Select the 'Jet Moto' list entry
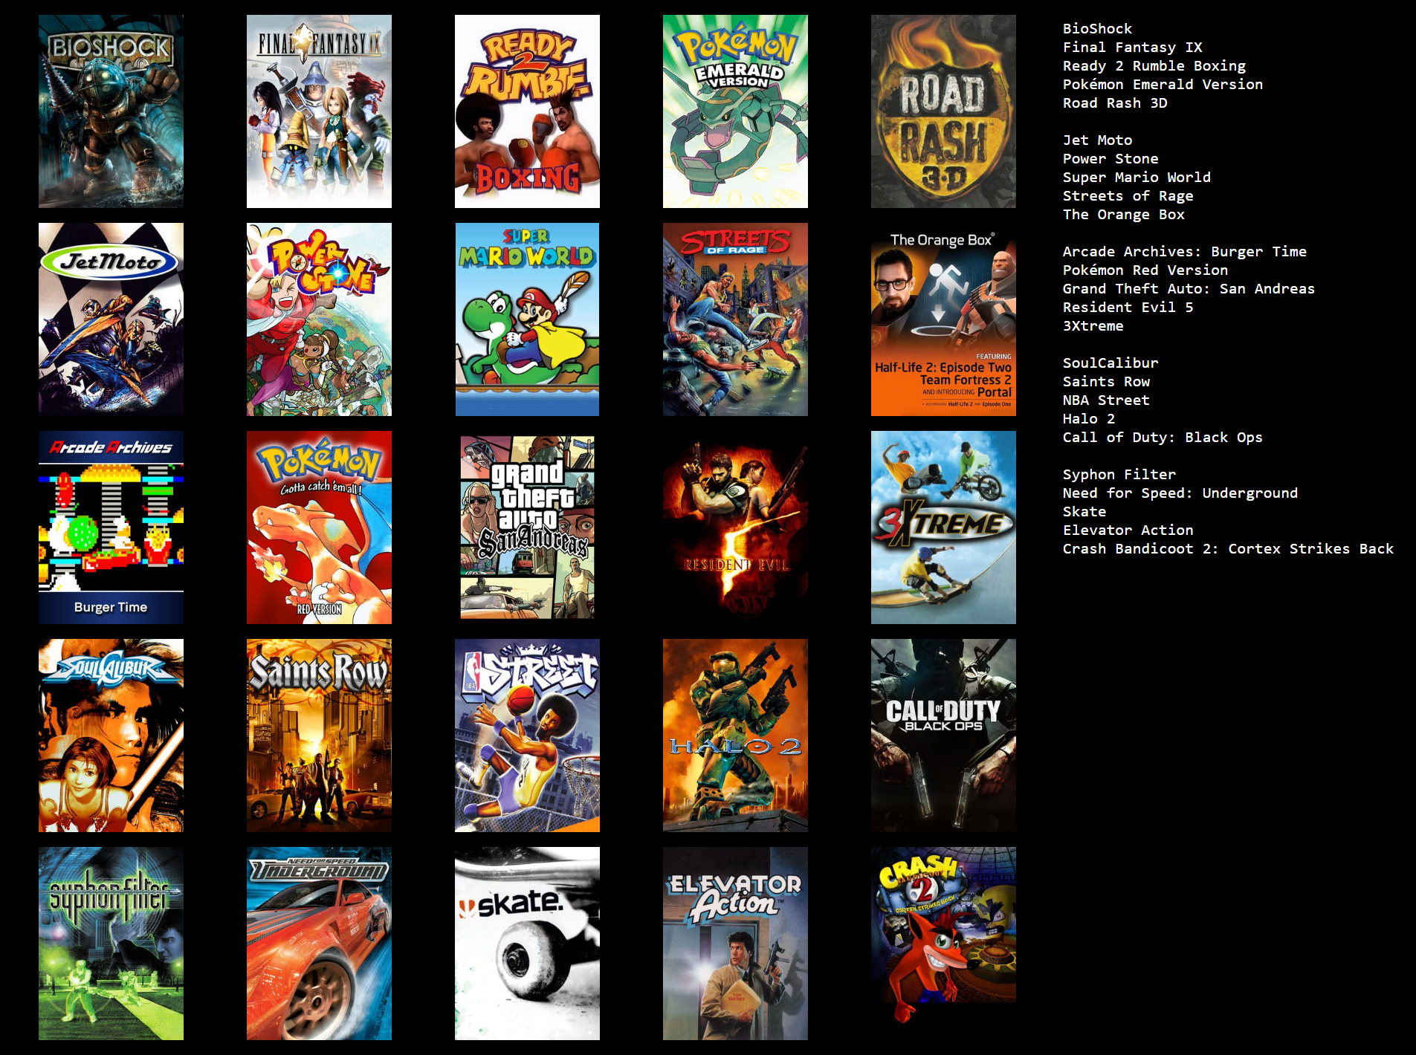 point(1097,140)
